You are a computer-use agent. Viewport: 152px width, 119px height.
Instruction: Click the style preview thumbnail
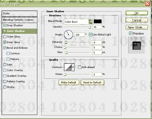[x=136, y=45]
